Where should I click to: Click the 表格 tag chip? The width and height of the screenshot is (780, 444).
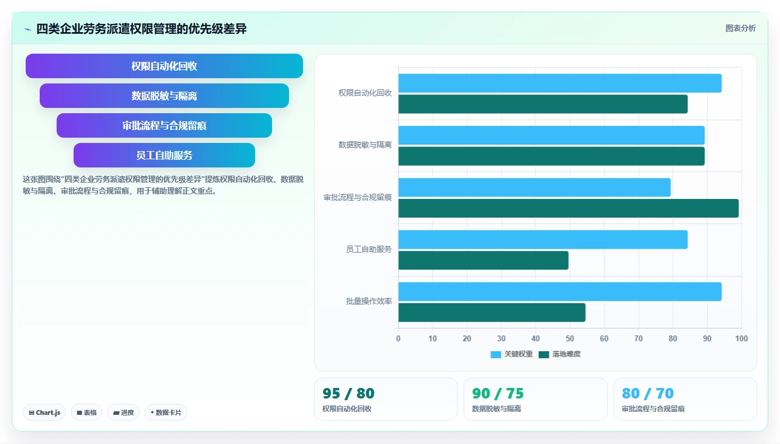click(86, 412)
